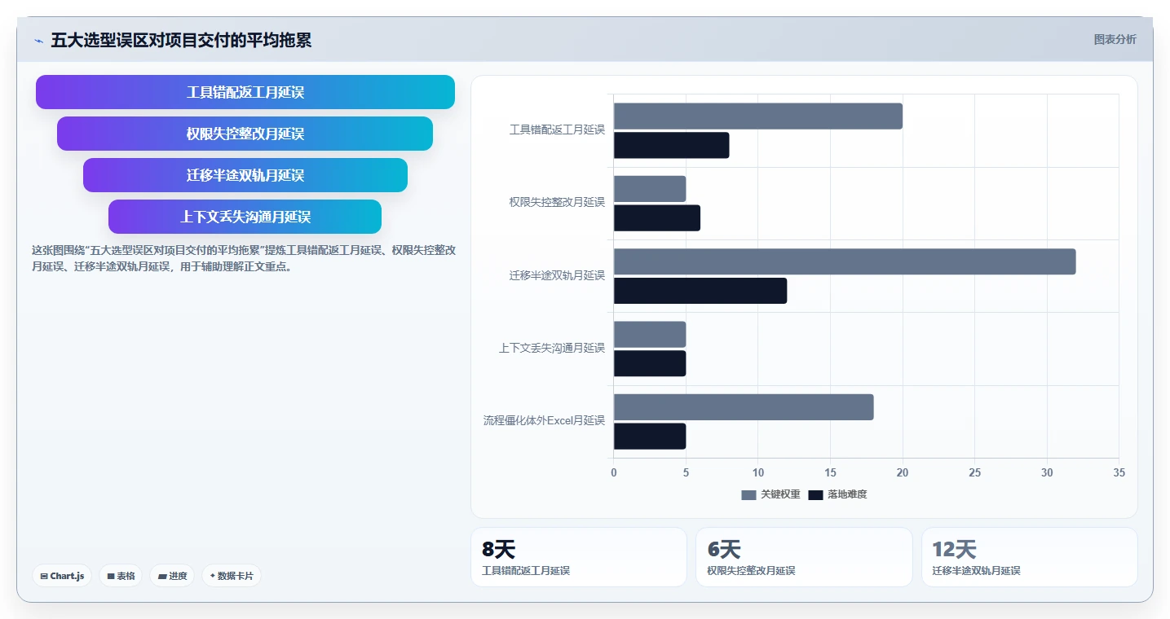Click the 落地难度 bar for 权限失控整改月延误
Image resolution: width=1170 pixels, height=619 pixels.
(x=657, y=218)
